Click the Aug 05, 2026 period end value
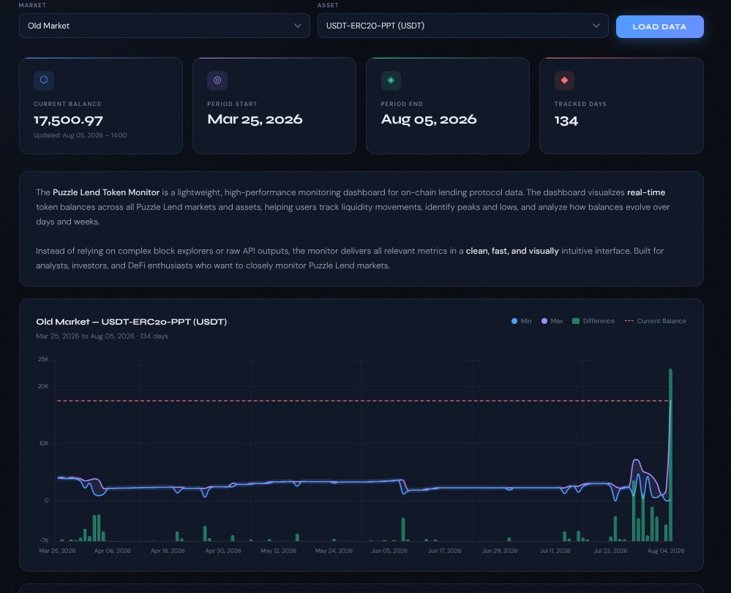This screenshot has height=593, width=731. [x=429, y=119]
